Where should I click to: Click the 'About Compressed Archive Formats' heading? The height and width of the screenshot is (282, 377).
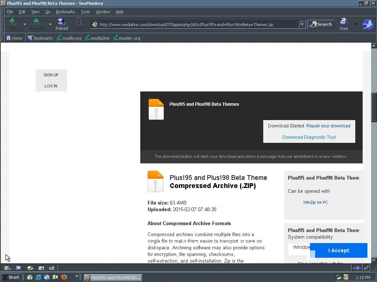pos(189,224)
